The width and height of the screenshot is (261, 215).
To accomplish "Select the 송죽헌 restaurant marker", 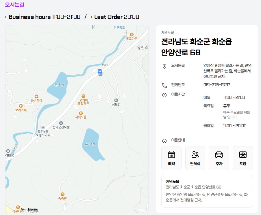I will 62,195.
